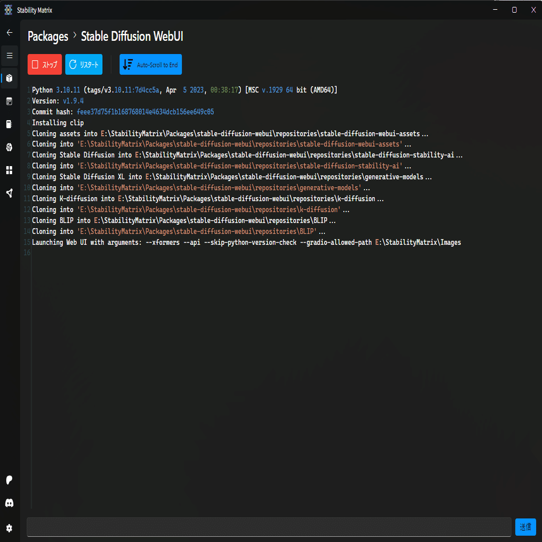This screenshot has height=542, width=542.
Task: Restart the package (リスタート)
Action: (84, 64)
